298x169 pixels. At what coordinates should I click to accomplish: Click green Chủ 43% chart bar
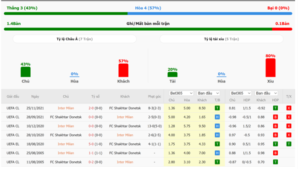[26, 72]
